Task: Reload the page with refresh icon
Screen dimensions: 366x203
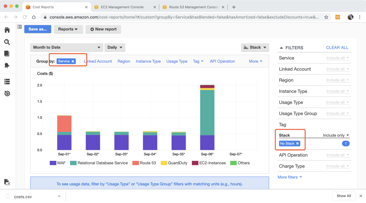Action: coord(25,17)
